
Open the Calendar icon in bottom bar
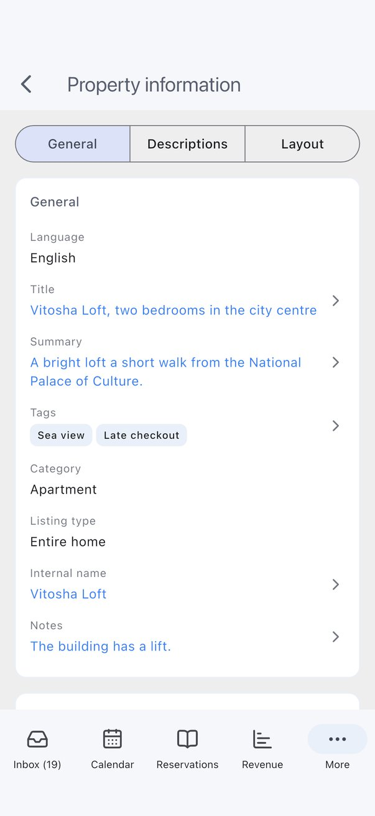(x=113, y=739)
